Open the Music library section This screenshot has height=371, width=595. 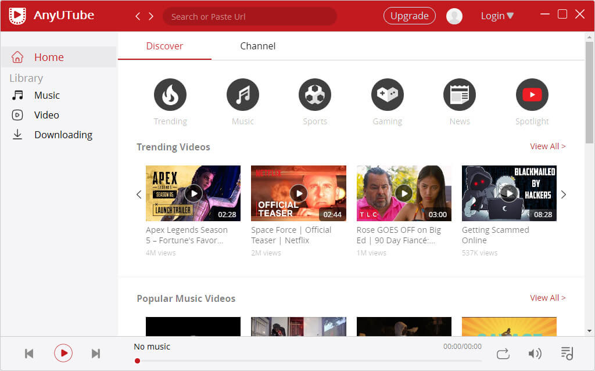point(47,95)
